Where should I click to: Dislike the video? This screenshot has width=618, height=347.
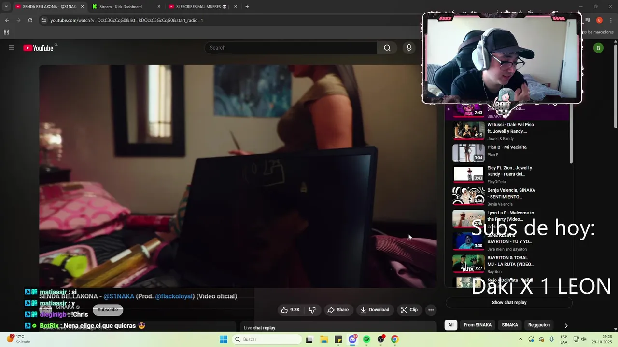[x=312, y=310]
